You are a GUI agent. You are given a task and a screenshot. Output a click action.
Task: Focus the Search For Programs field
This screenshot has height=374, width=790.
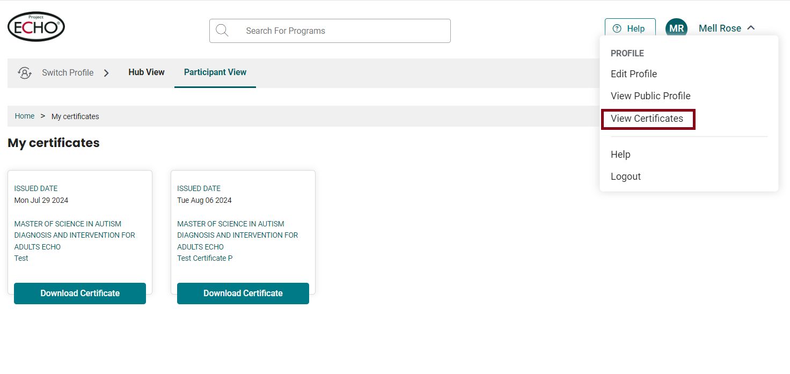(330, 31)
